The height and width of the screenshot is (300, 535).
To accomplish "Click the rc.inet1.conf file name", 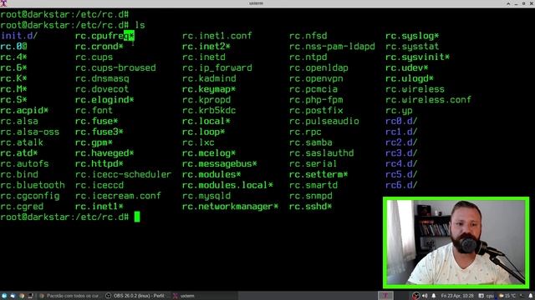I will click(x=217, y=36).
